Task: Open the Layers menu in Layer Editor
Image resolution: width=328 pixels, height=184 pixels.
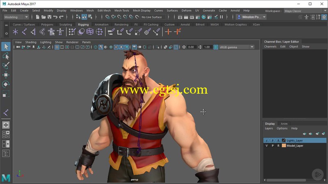Action: [x=269, y=128]
